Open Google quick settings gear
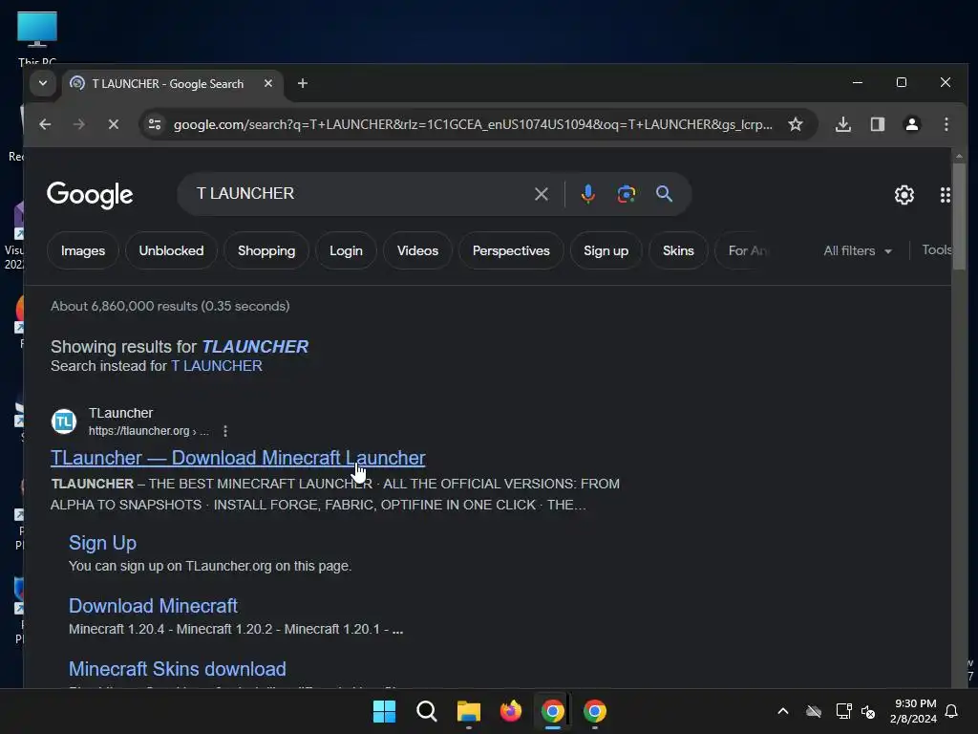Viewport: 978px width, 734px height. tap(904, 195)
